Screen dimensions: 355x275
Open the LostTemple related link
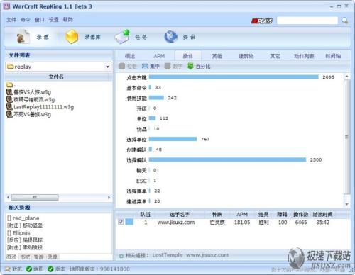pyautogui.click(x=168, y=255)
